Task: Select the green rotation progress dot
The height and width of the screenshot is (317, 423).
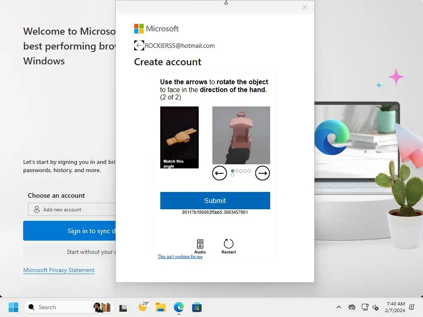Action: 233,171
